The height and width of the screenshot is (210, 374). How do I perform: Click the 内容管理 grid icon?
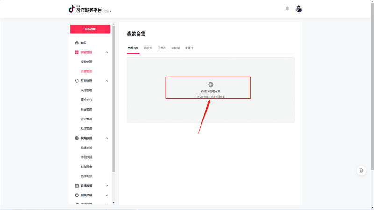(x=77, y=52)
